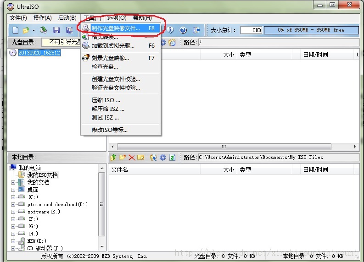Choose 修改ISO卷标... from menu
Screen dimensions: 364x262
click(x=121, y=130)
